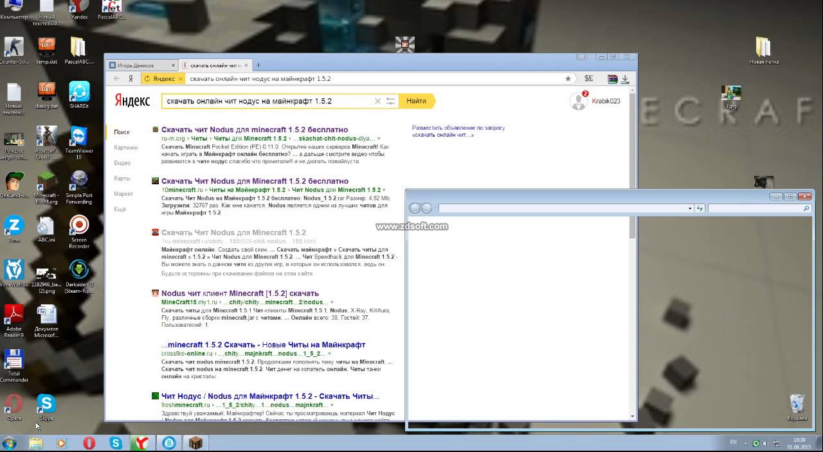Open the colorful extension icon beside downloads
The image size is (823, 452).
pos(612,78)
